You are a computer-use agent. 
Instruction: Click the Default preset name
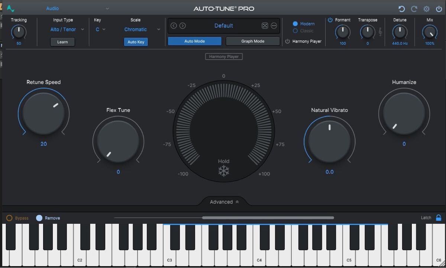point(224,26)
